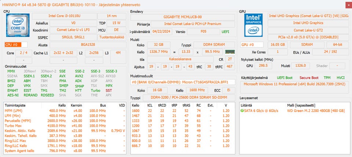
Task: Click the GPU memory 16.05 GB field
Action: coord(278,45)
